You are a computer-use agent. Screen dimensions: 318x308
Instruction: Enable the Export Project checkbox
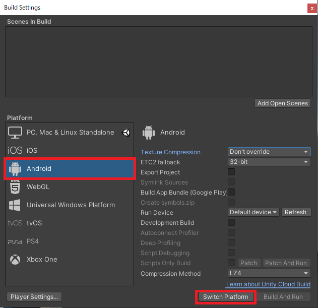[x=231, y=172]
